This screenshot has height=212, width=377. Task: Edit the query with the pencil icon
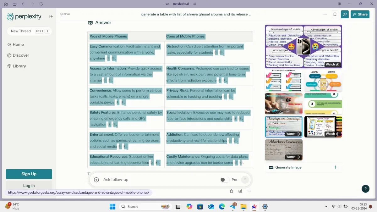point(240,191)
